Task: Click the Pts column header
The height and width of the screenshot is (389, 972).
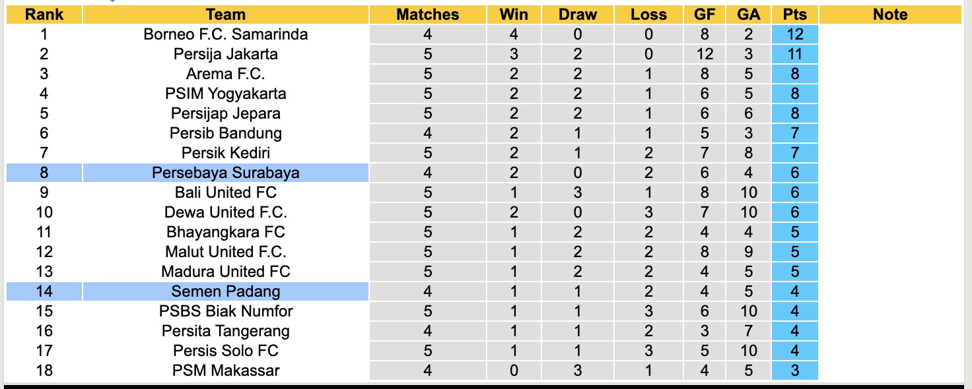Action: click(794, 15)
